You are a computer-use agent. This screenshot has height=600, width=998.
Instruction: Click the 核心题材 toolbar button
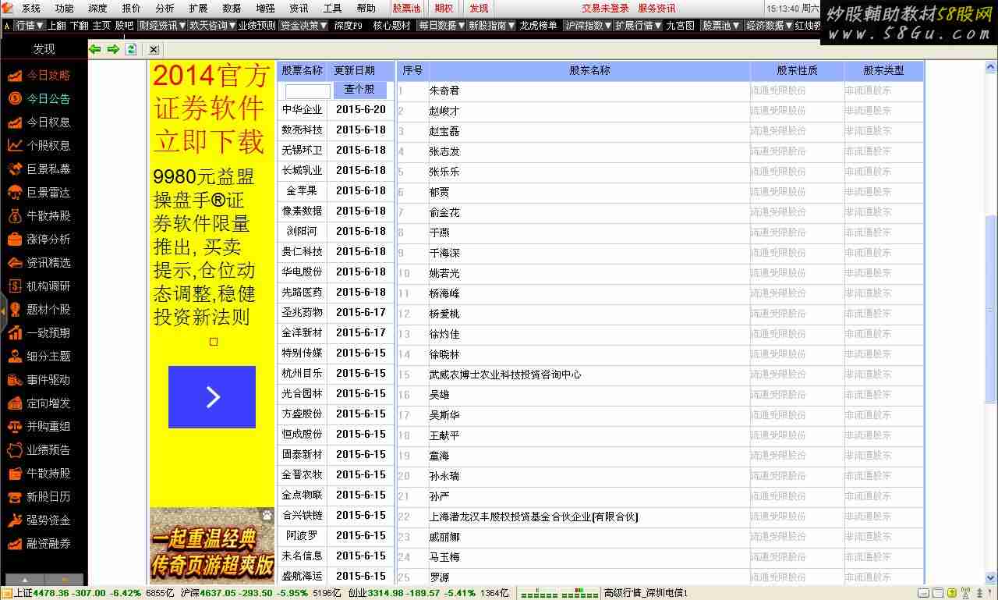tap(391, 26)
